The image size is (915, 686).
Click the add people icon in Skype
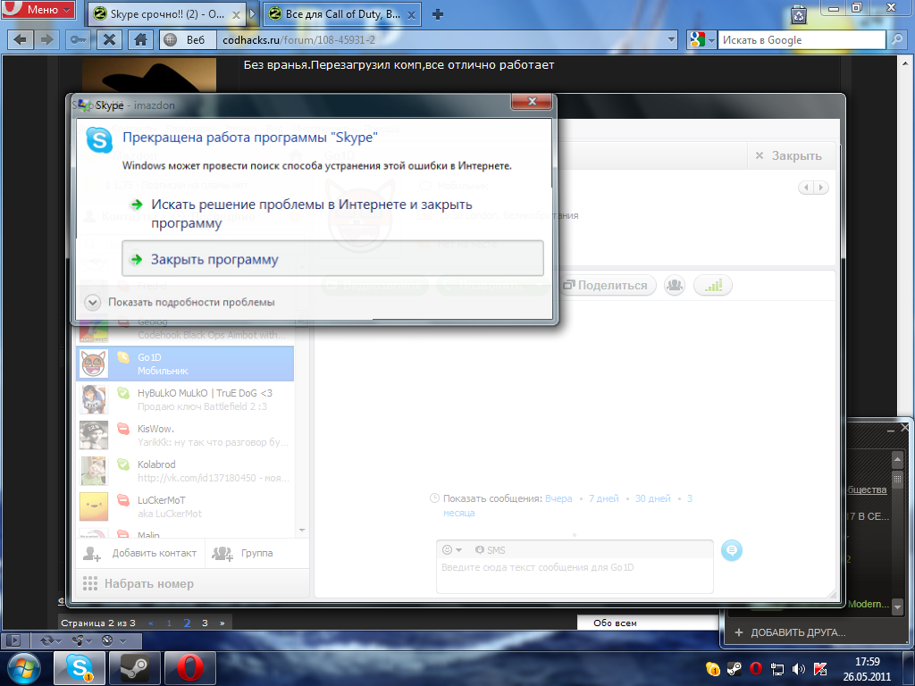pos(675,285)
